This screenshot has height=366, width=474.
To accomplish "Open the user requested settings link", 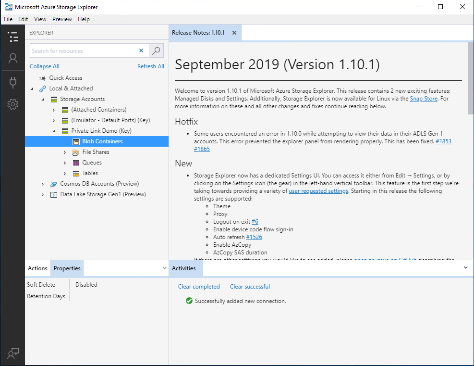I will click(x=318, y=191).
